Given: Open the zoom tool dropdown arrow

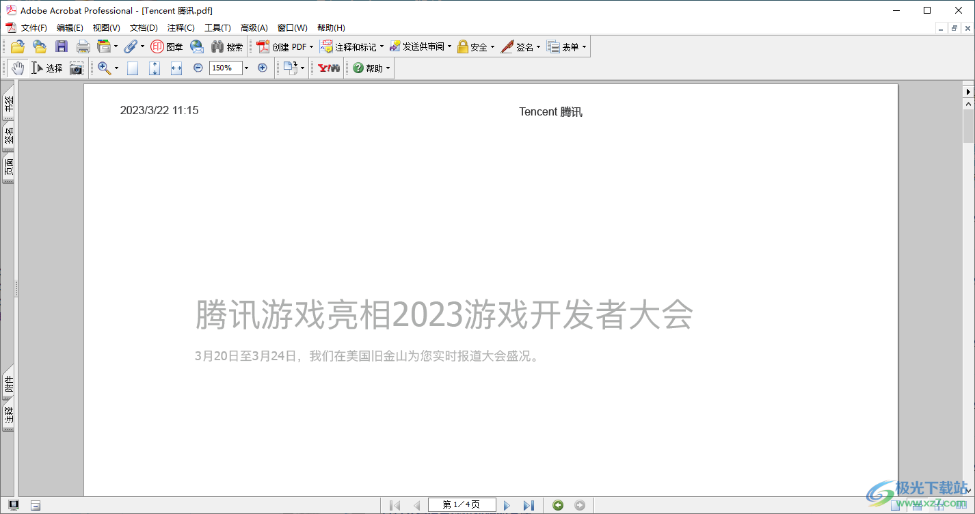Looking at the screenshot, I should tap(116, 68).
